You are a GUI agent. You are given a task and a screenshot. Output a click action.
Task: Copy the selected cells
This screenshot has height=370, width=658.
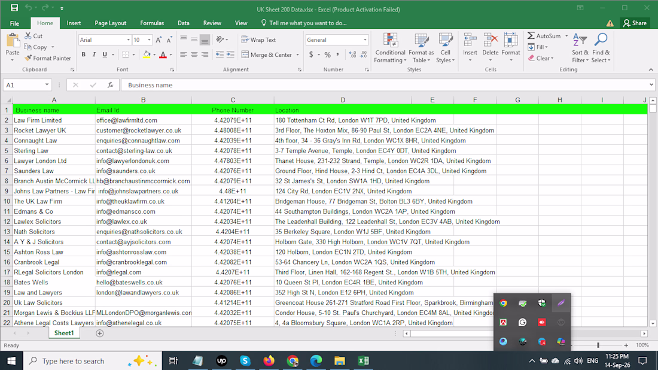click(x=36, y=47)
